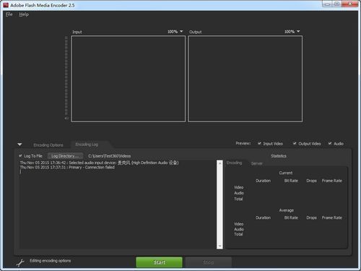Click the Adobe Flash Media Encoder title icon
Image resolution: width=361 pixels, height=271 pixels.
6,5
